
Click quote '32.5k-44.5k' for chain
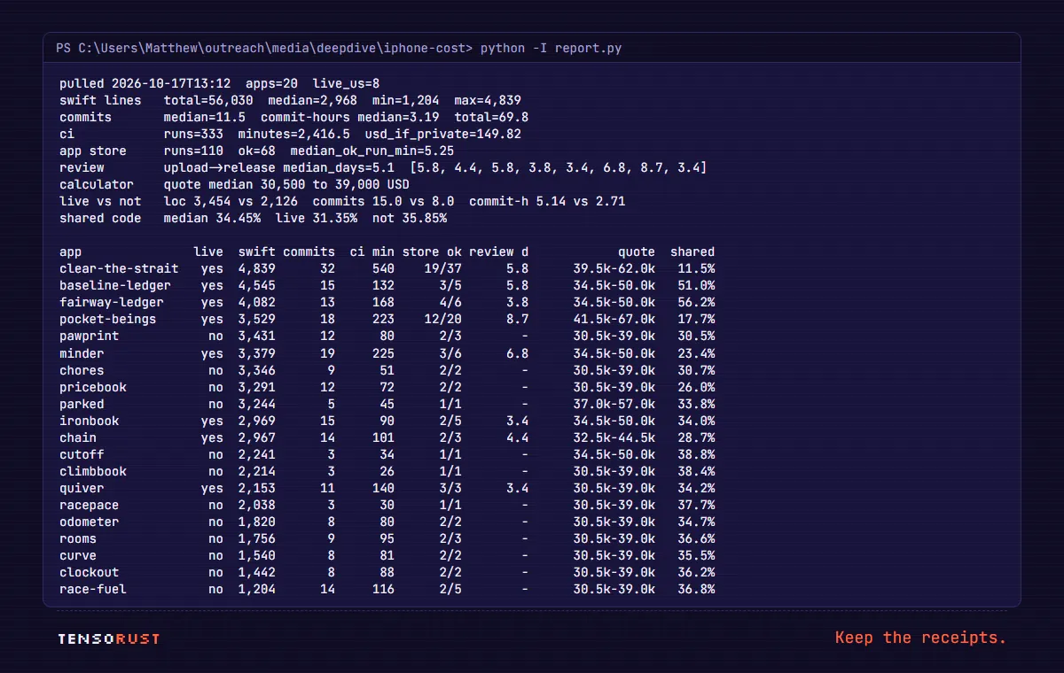tap(614, 437)
